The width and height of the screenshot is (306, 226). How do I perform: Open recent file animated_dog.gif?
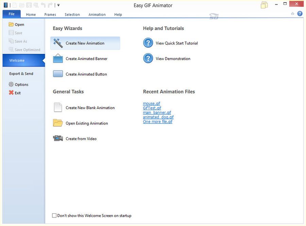[x=158, y=117]
